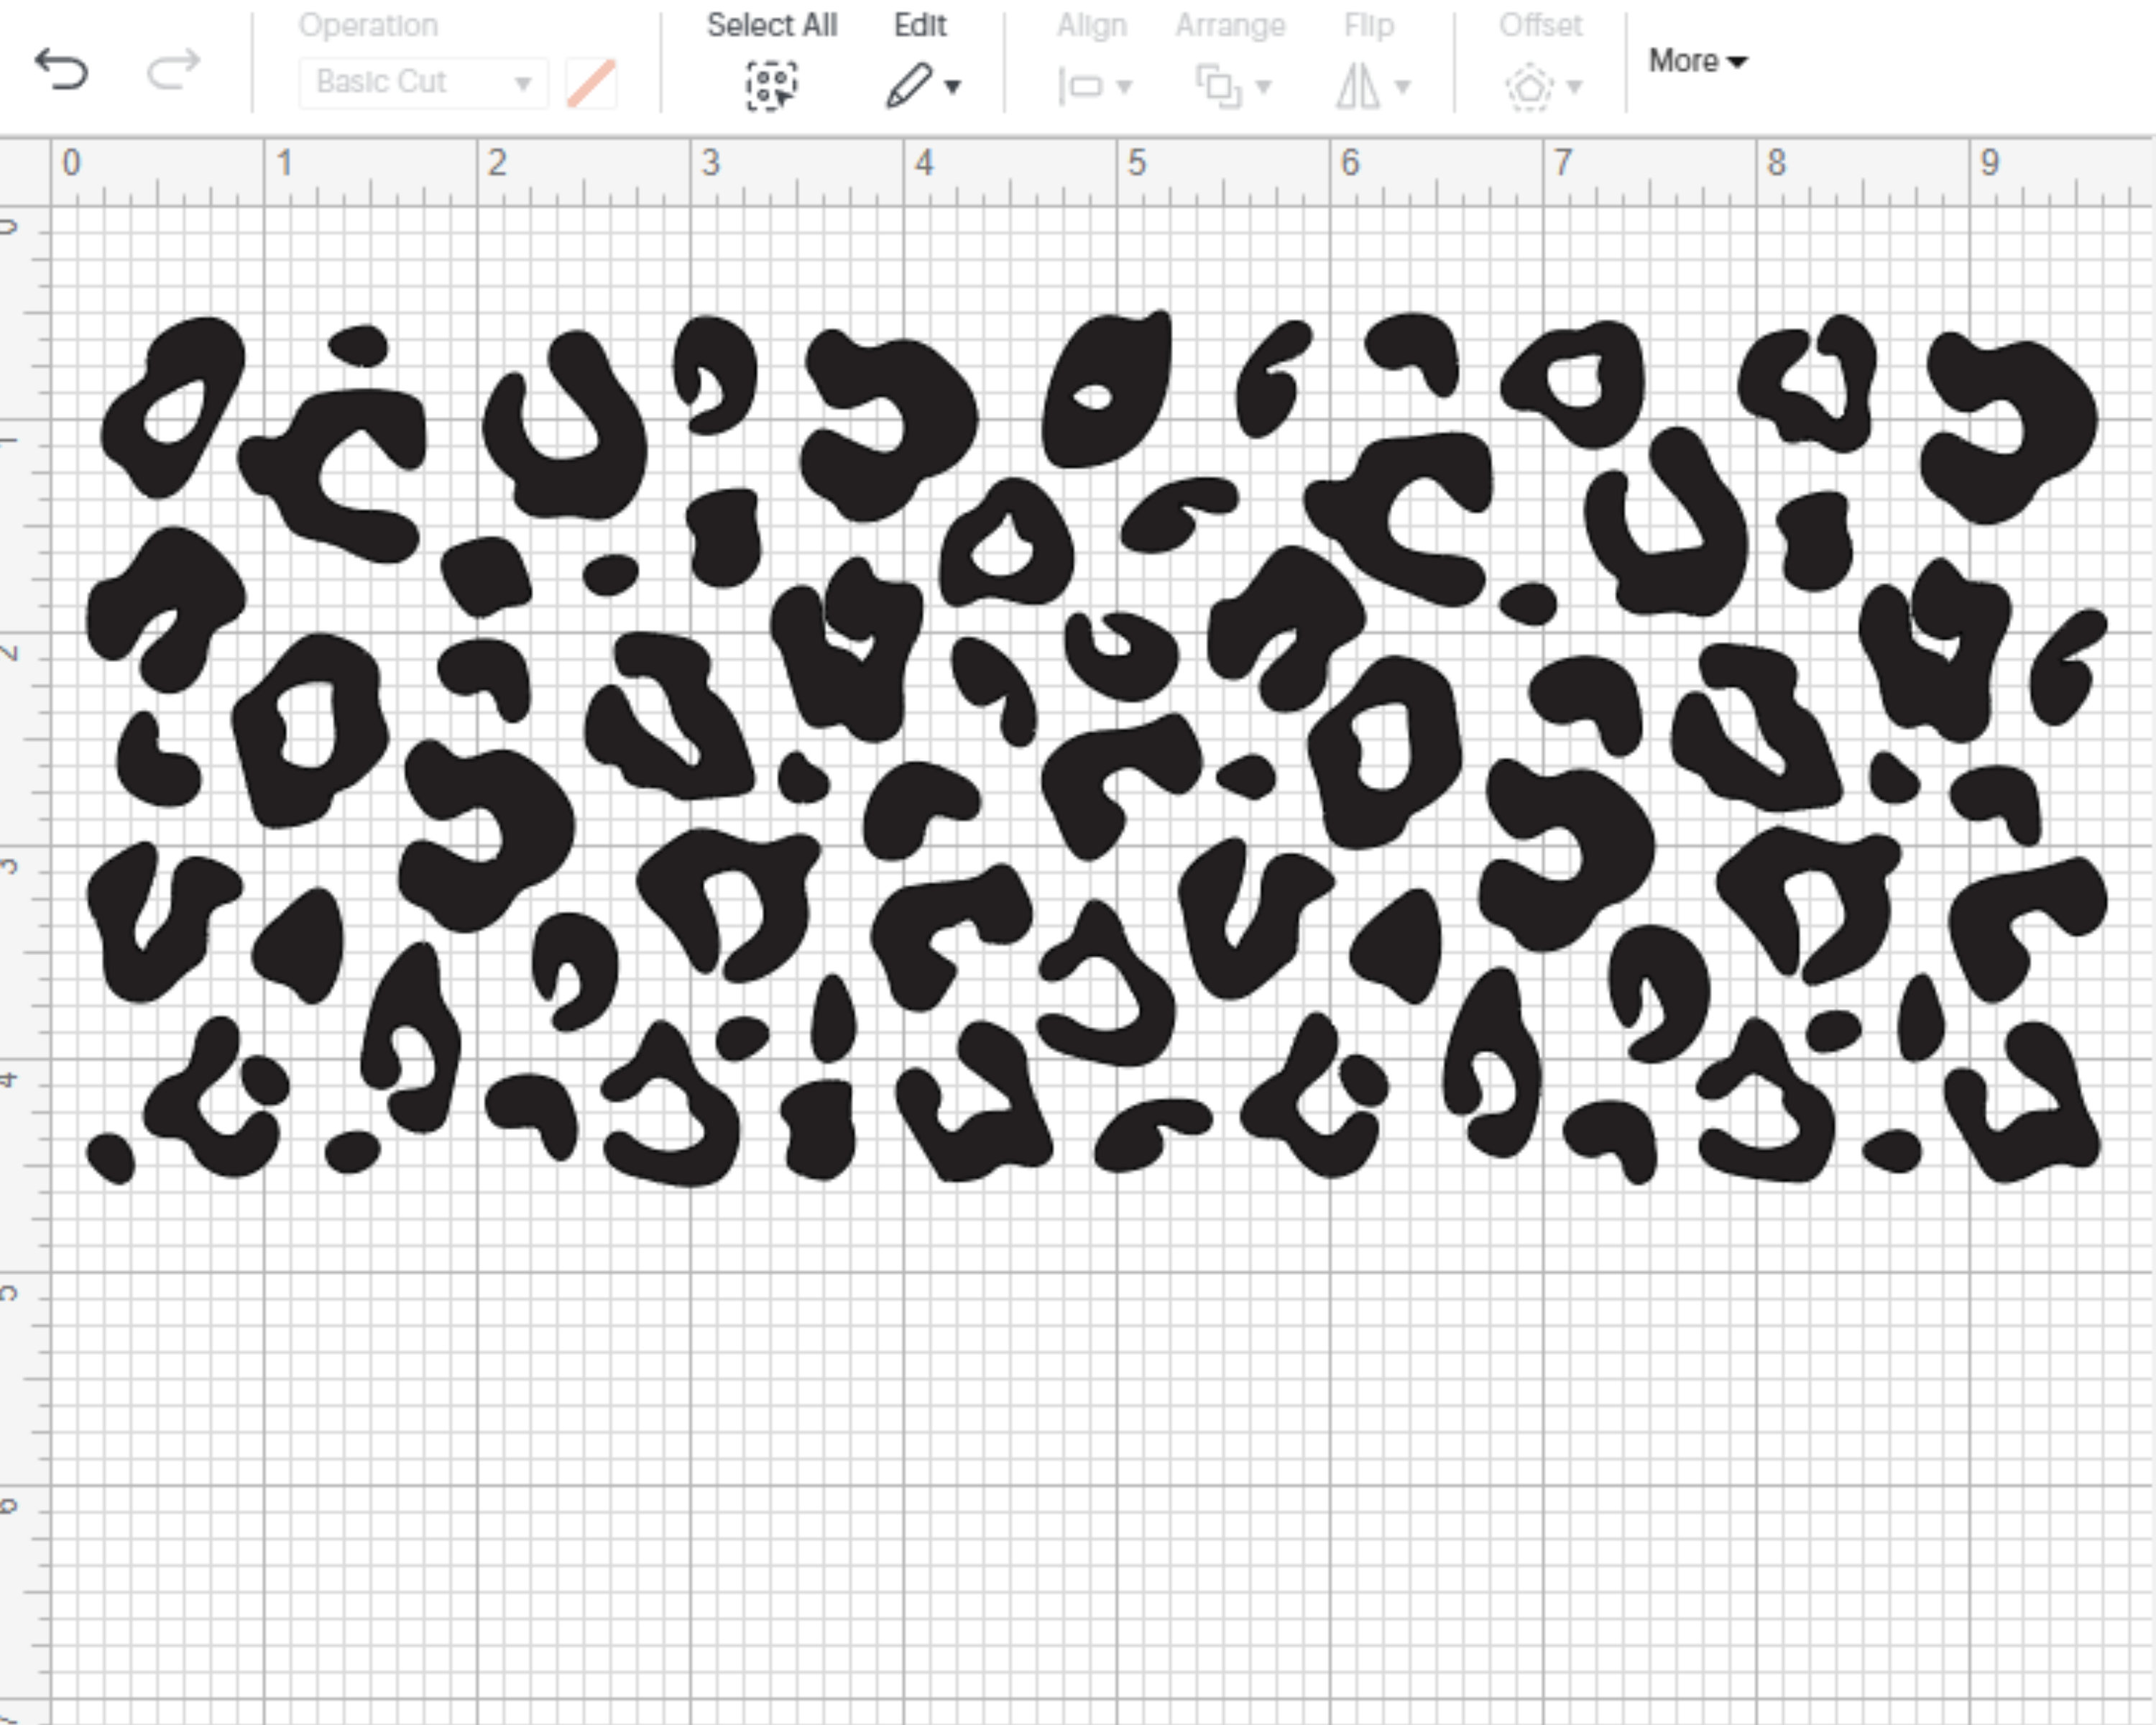This screenshot has height=1725, width=2156.
Task: Click the Edit pencil icon
Action: [908, 86]
